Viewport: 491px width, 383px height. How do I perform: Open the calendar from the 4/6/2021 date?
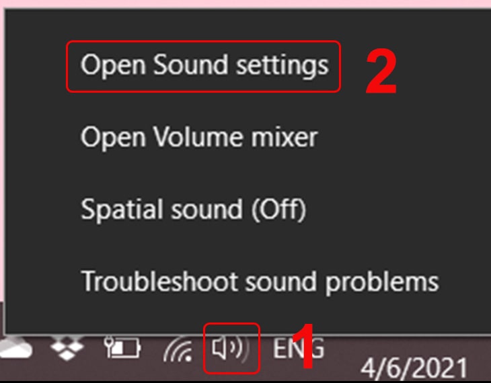414,368
